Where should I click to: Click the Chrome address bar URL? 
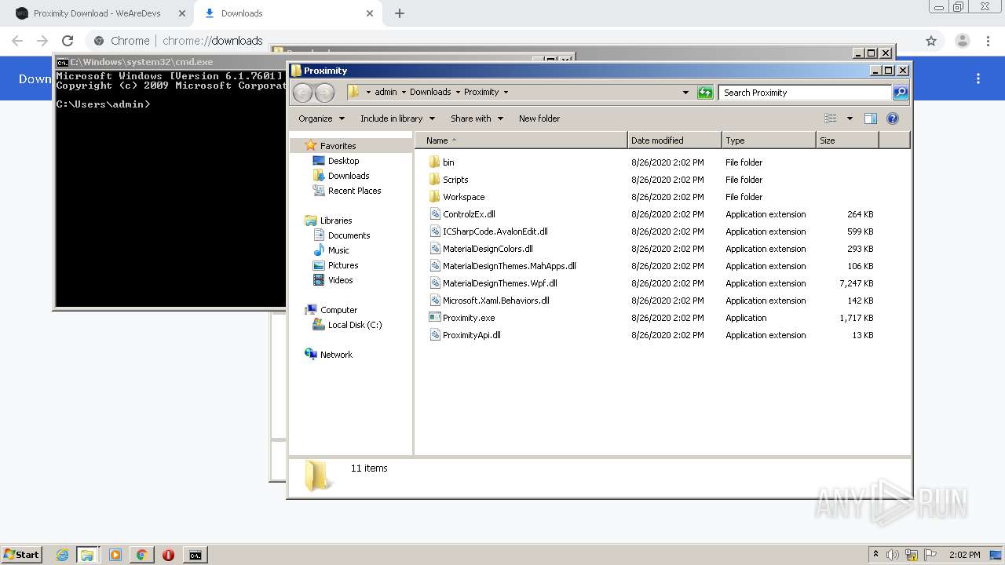[x=212, y=41]
